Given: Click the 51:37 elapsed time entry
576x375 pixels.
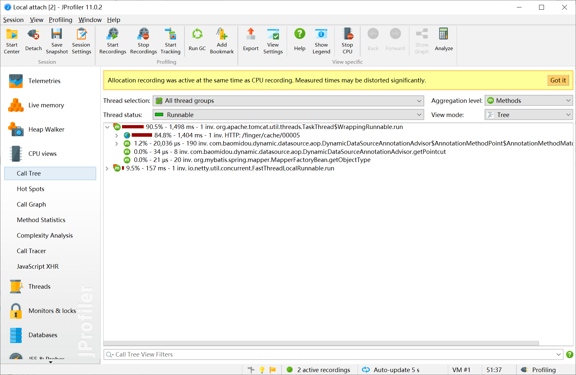Looking at the screenshot, I should 494,370.
